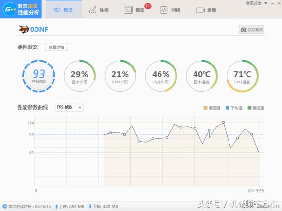Click the DNF game title text

pyautogui.click(x=39, y=29)
